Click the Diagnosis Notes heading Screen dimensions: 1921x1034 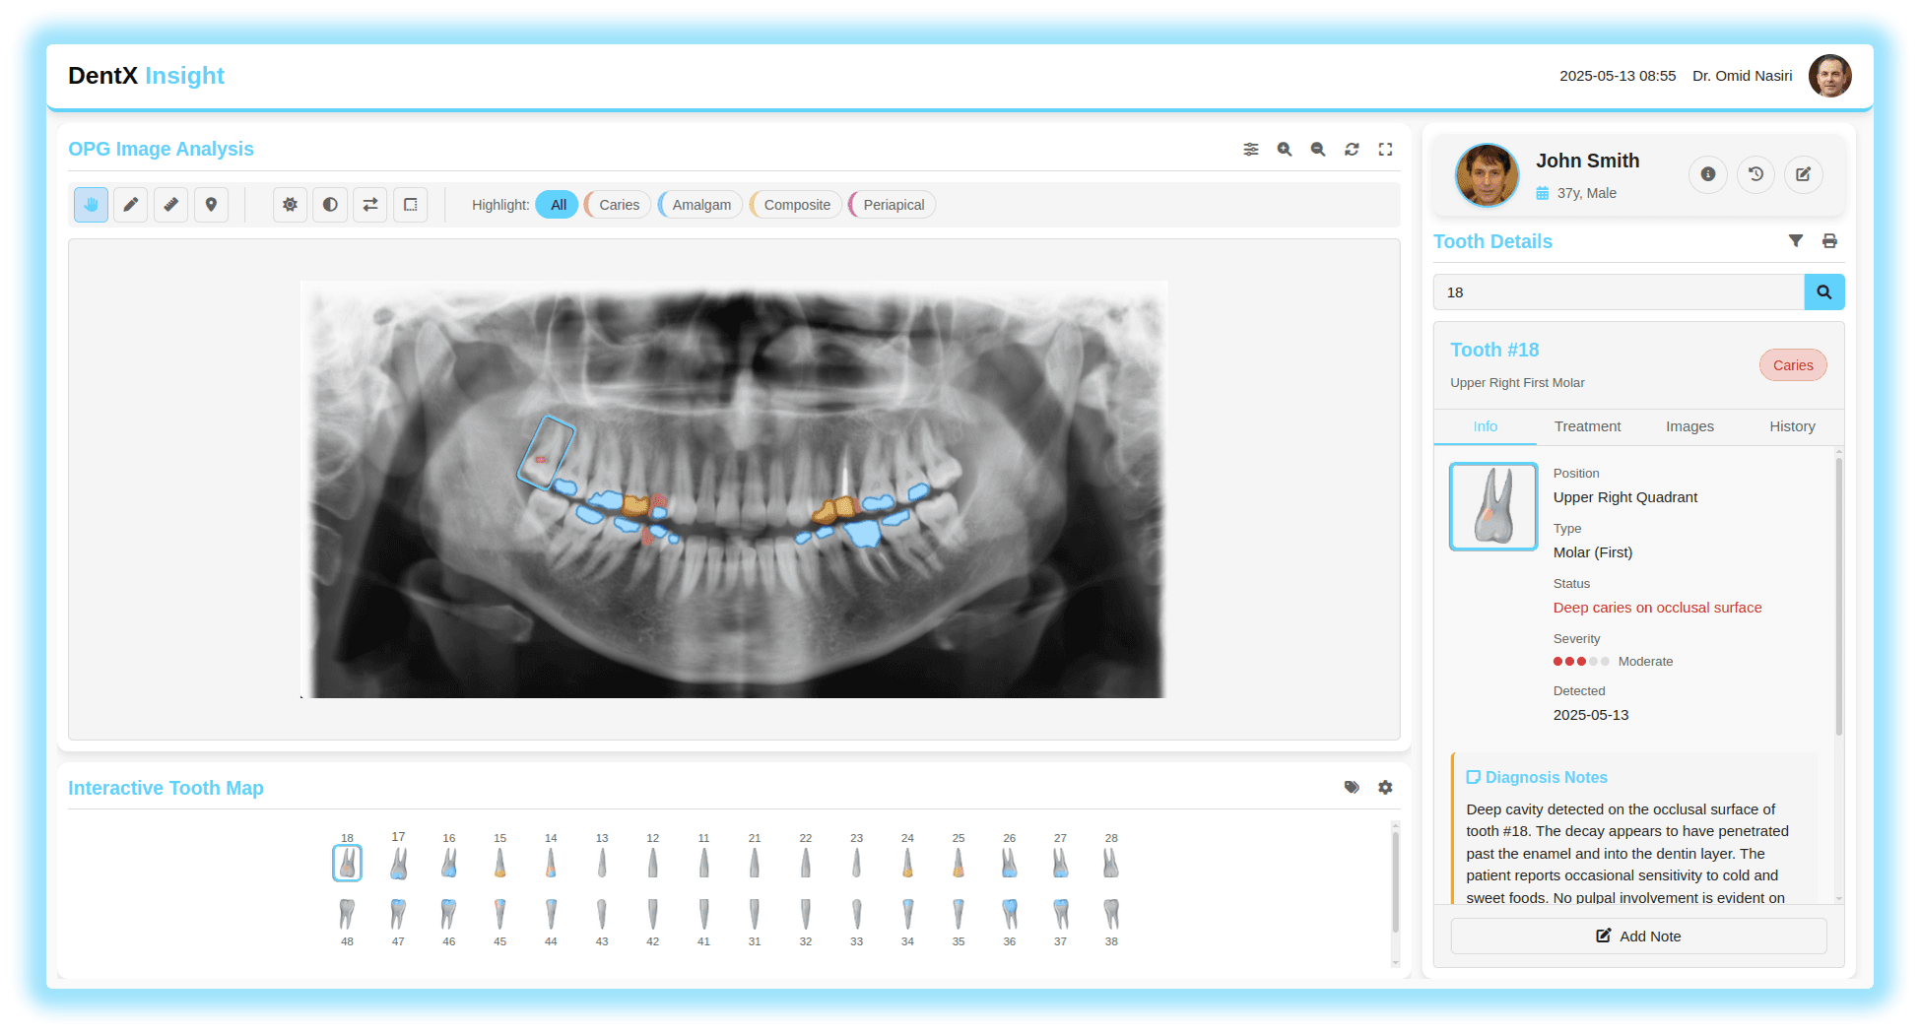click(1537, 778)
